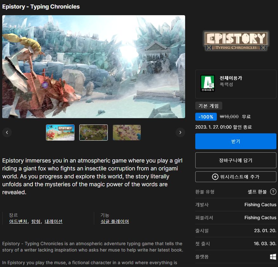Open the 어드벤처 genre link
278x267 pixels.
point(18,221)
